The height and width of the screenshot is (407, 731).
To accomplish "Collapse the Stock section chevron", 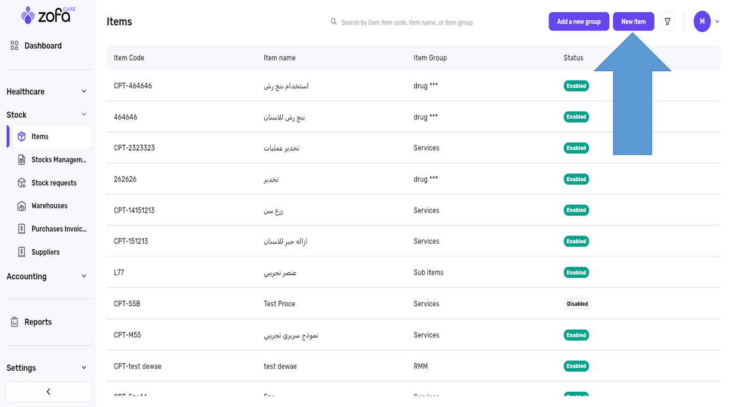I will point(84,114).
